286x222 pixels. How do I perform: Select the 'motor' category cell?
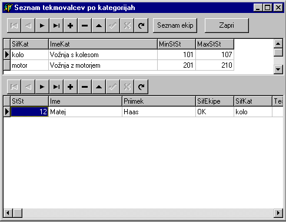pos(29,65)
